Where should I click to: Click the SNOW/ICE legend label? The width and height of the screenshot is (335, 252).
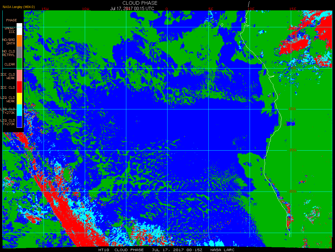(10, 30)
